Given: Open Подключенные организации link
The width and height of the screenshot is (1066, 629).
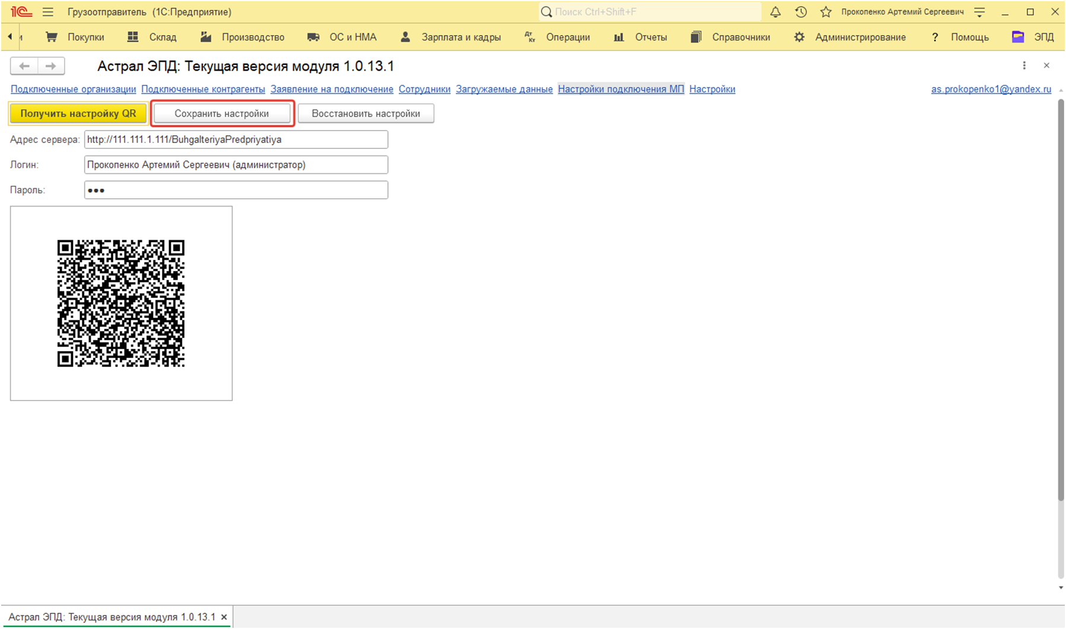Looking at the screenshot, I should point(73,89).
